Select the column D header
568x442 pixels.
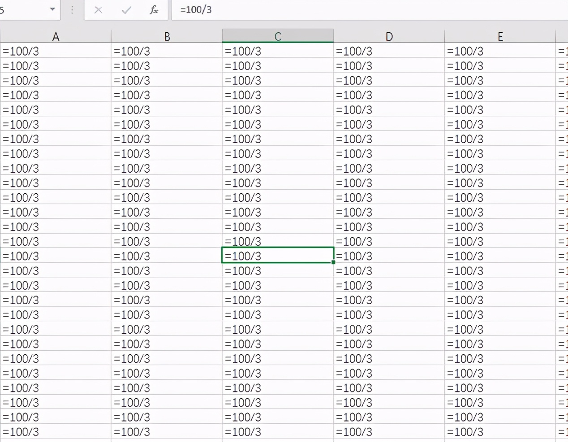389,35
